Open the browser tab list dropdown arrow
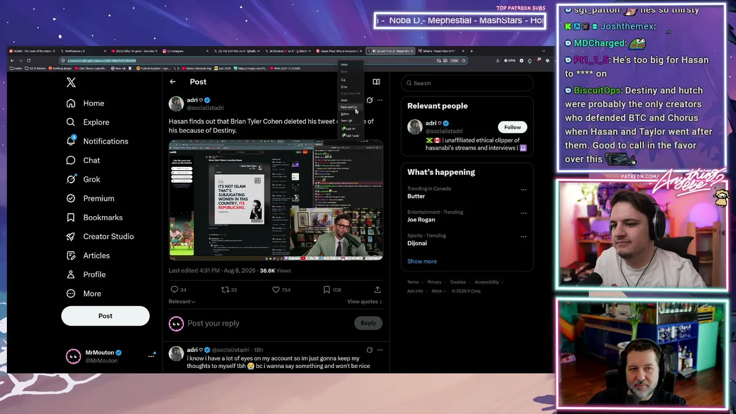Screen dimensions: 736x414 click(x=543, y=51)
